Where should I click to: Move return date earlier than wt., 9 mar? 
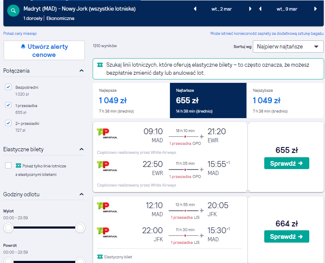coord(260,9)
